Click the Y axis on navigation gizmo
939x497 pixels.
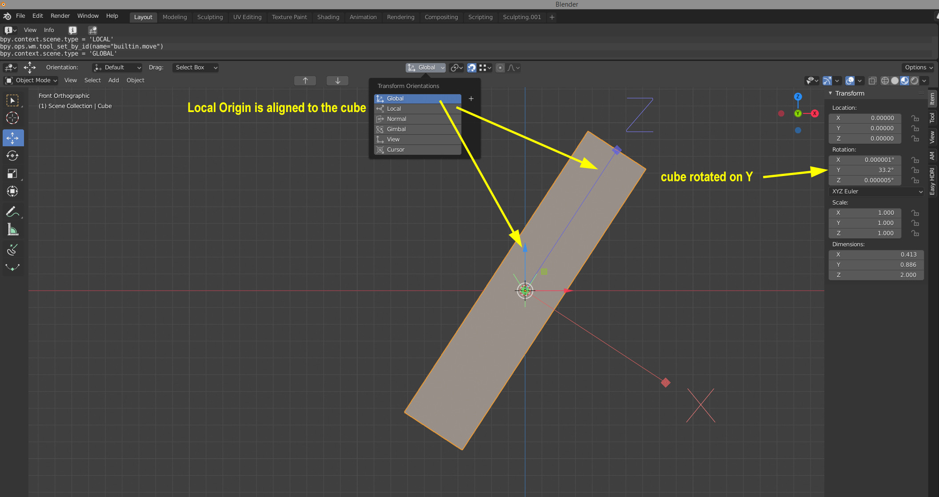pos(798,113)
